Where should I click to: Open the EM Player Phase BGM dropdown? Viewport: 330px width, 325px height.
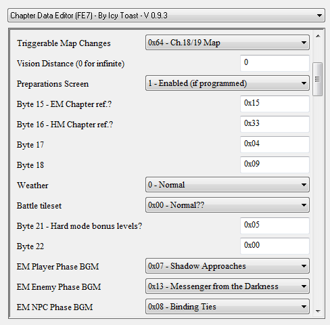click(x=227, y=266)
